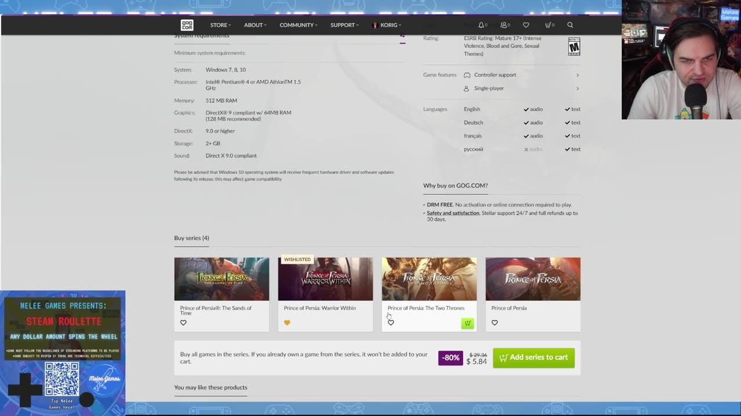Click the chevron next to Single-player
Viewport: 741px width, 416px height.
(x=577, y=88)
